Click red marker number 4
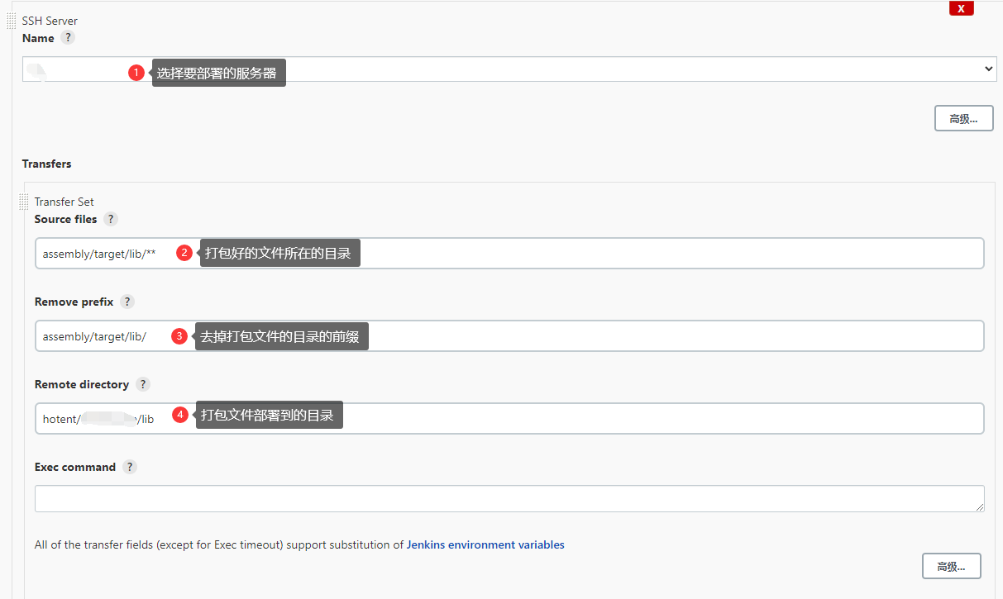The width and height of the screenshot is (1003, 599). click(x=180, y=415)
